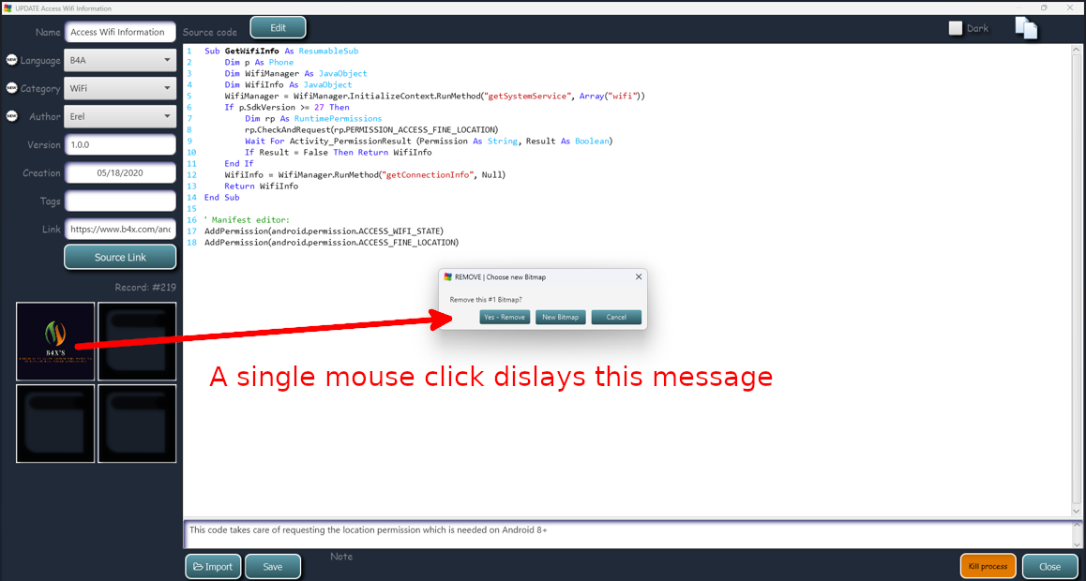This screenshot has width=1086, height=581.
Task: Select the B4X'S logo bitmap thumbnail
Action: click(x=55, y=341)
